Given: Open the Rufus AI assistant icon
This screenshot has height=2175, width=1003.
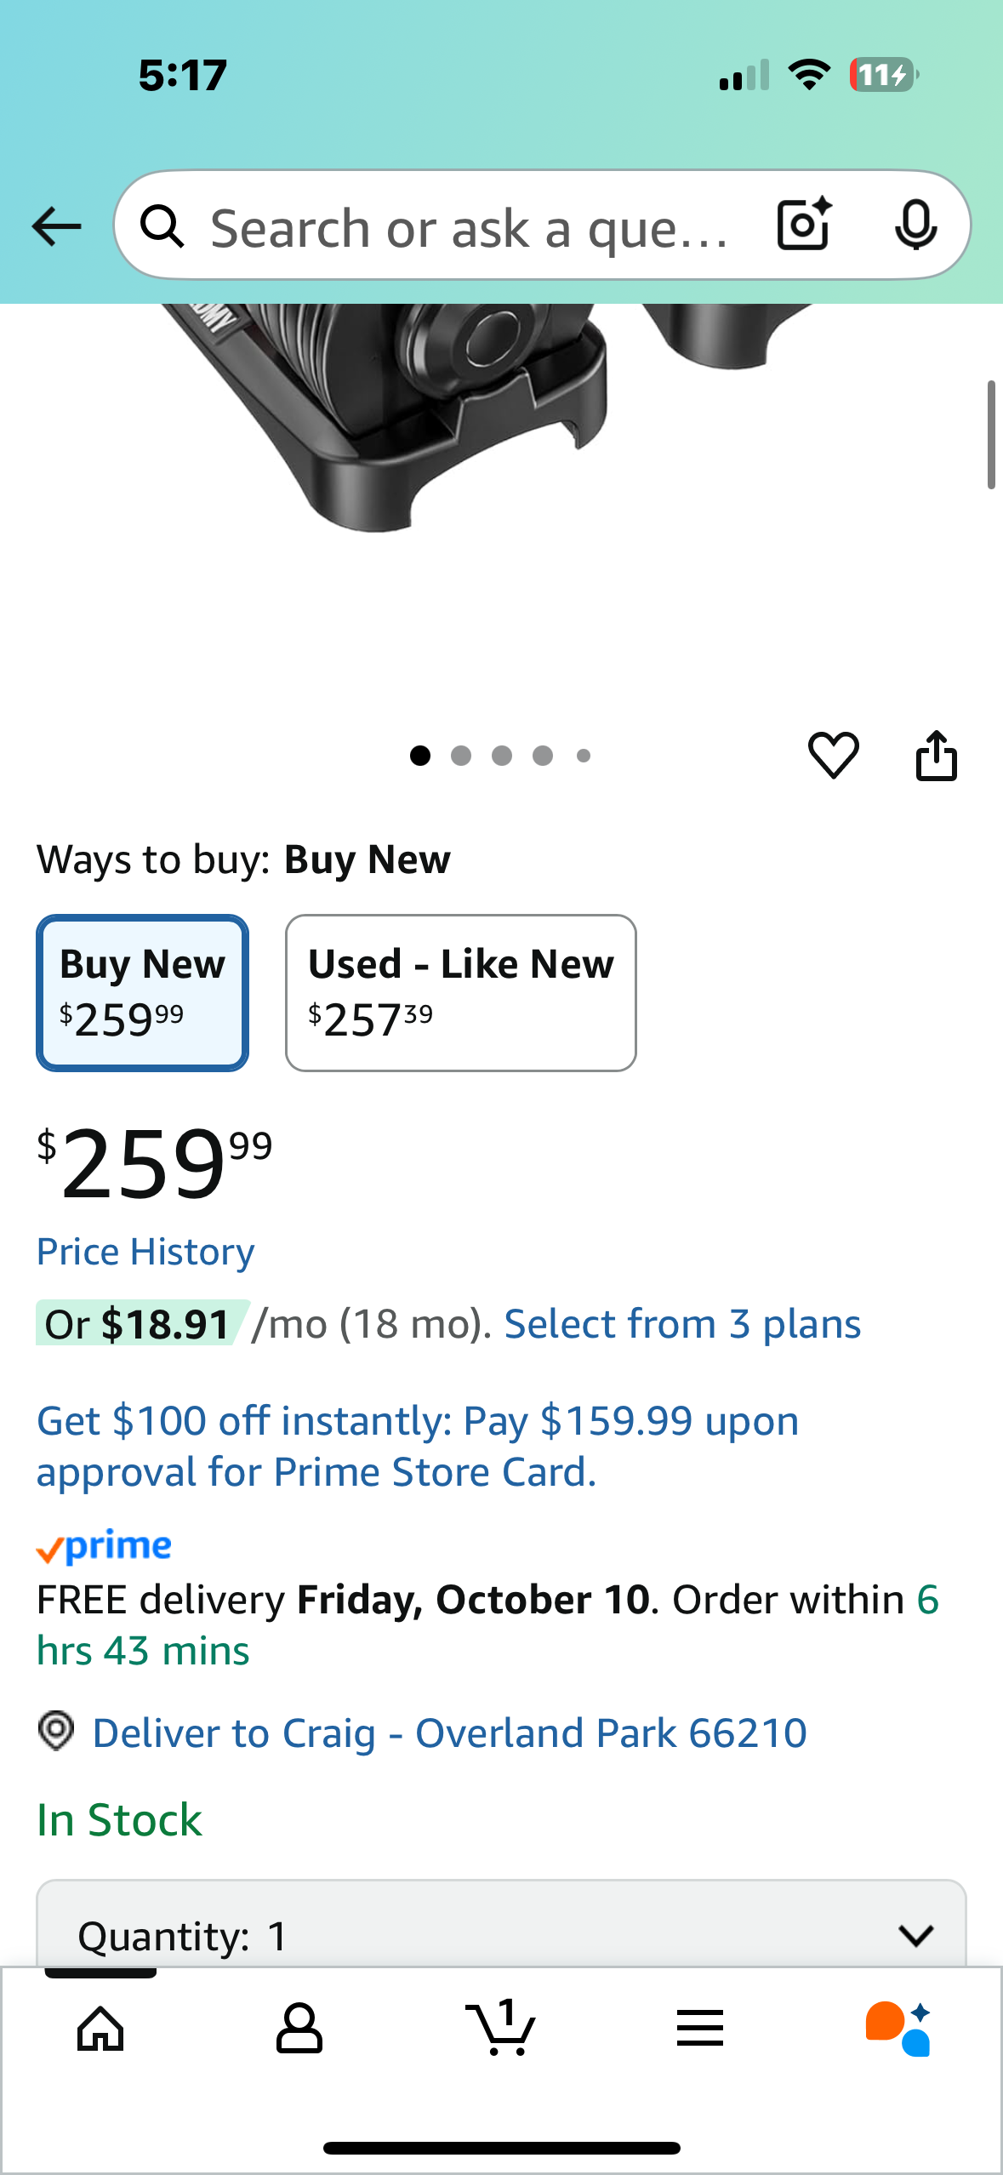Looking at the screenshot, I should click(x=898, y=2029).
